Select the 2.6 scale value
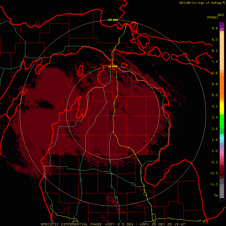The height and width of the screenshot is (226, 226). point(215,129)
